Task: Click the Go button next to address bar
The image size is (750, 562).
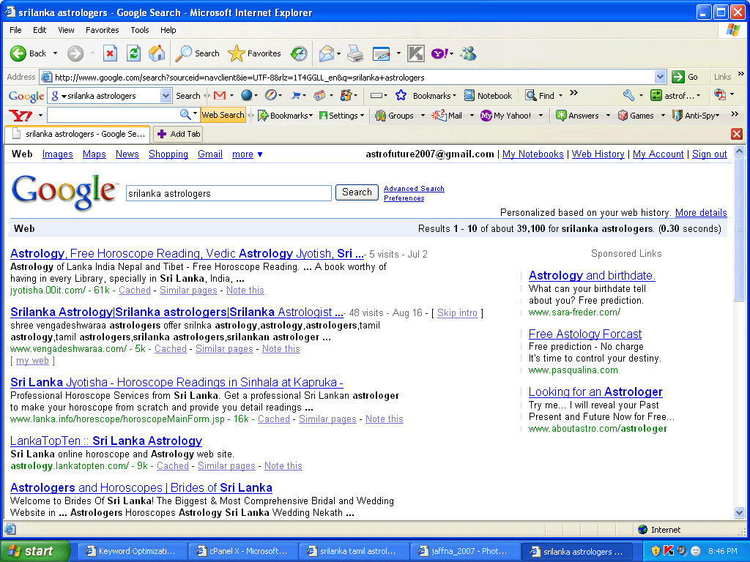Action: pyautogui.click(x=685, y=77)
